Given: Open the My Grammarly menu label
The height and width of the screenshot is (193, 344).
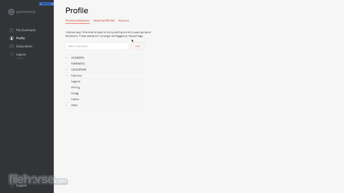Looking at the screenshot, I should point(26,30).
